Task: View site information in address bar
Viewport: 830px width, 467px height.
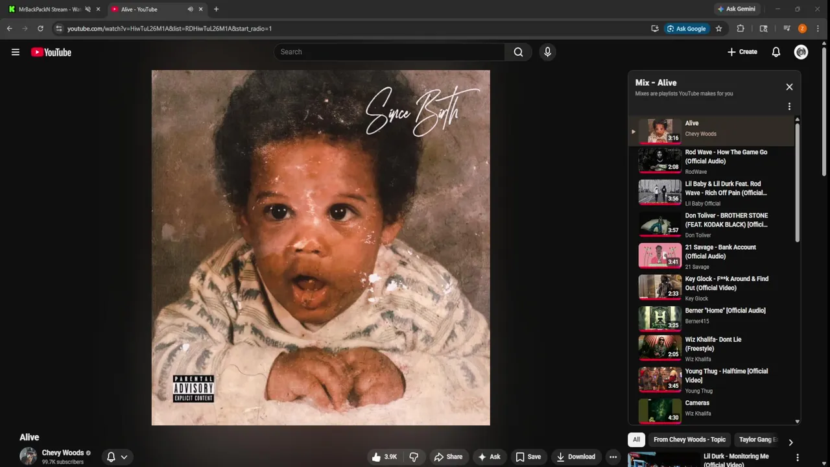Action: point(58,29)
